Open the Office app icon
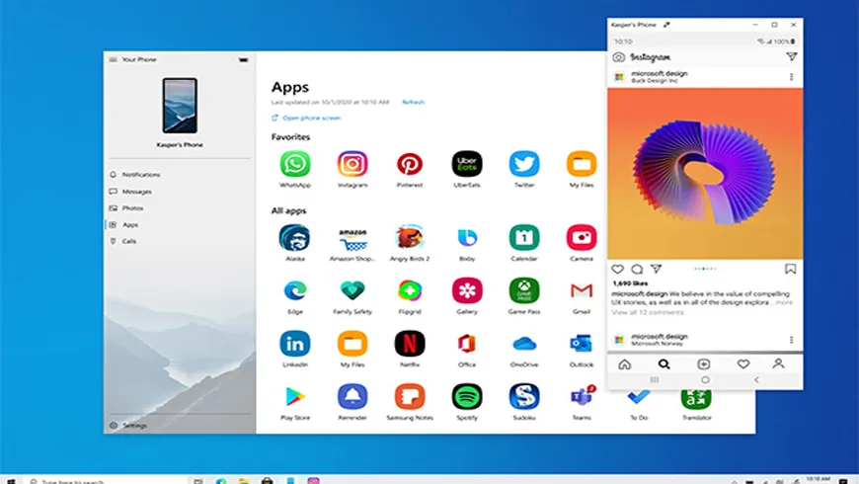Screen dimensions: 859x484 coord(467,344)
